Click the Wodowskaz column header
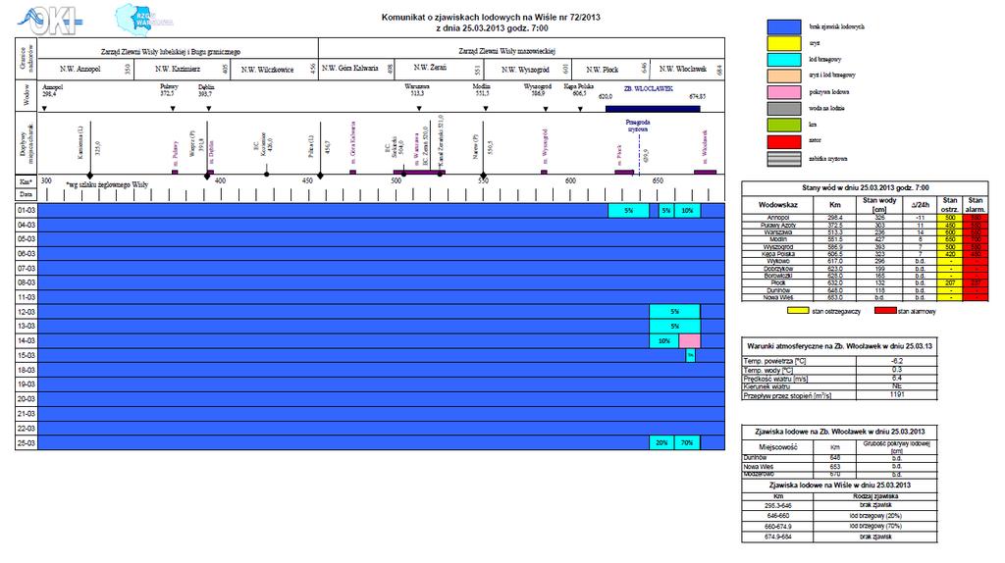The height and width of the screenshot is (563, 1005). pyautogui.click(x=777, y=204)
